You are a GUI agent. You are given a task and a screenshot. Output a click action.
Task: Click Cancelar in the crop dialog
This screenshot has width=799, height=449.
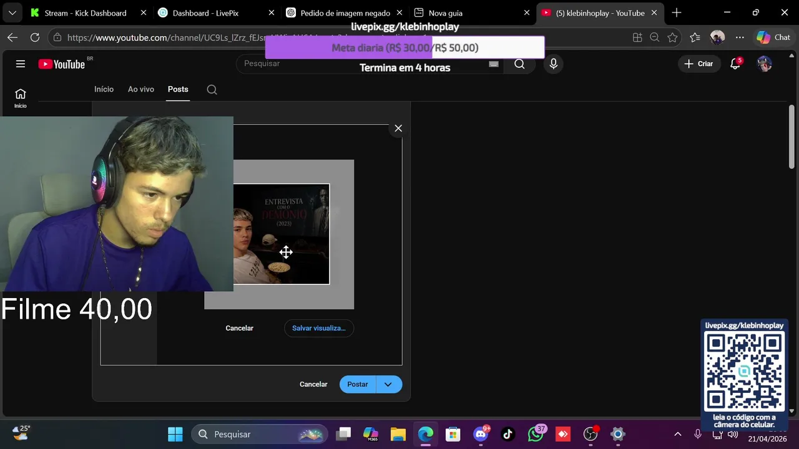(239, 328)
